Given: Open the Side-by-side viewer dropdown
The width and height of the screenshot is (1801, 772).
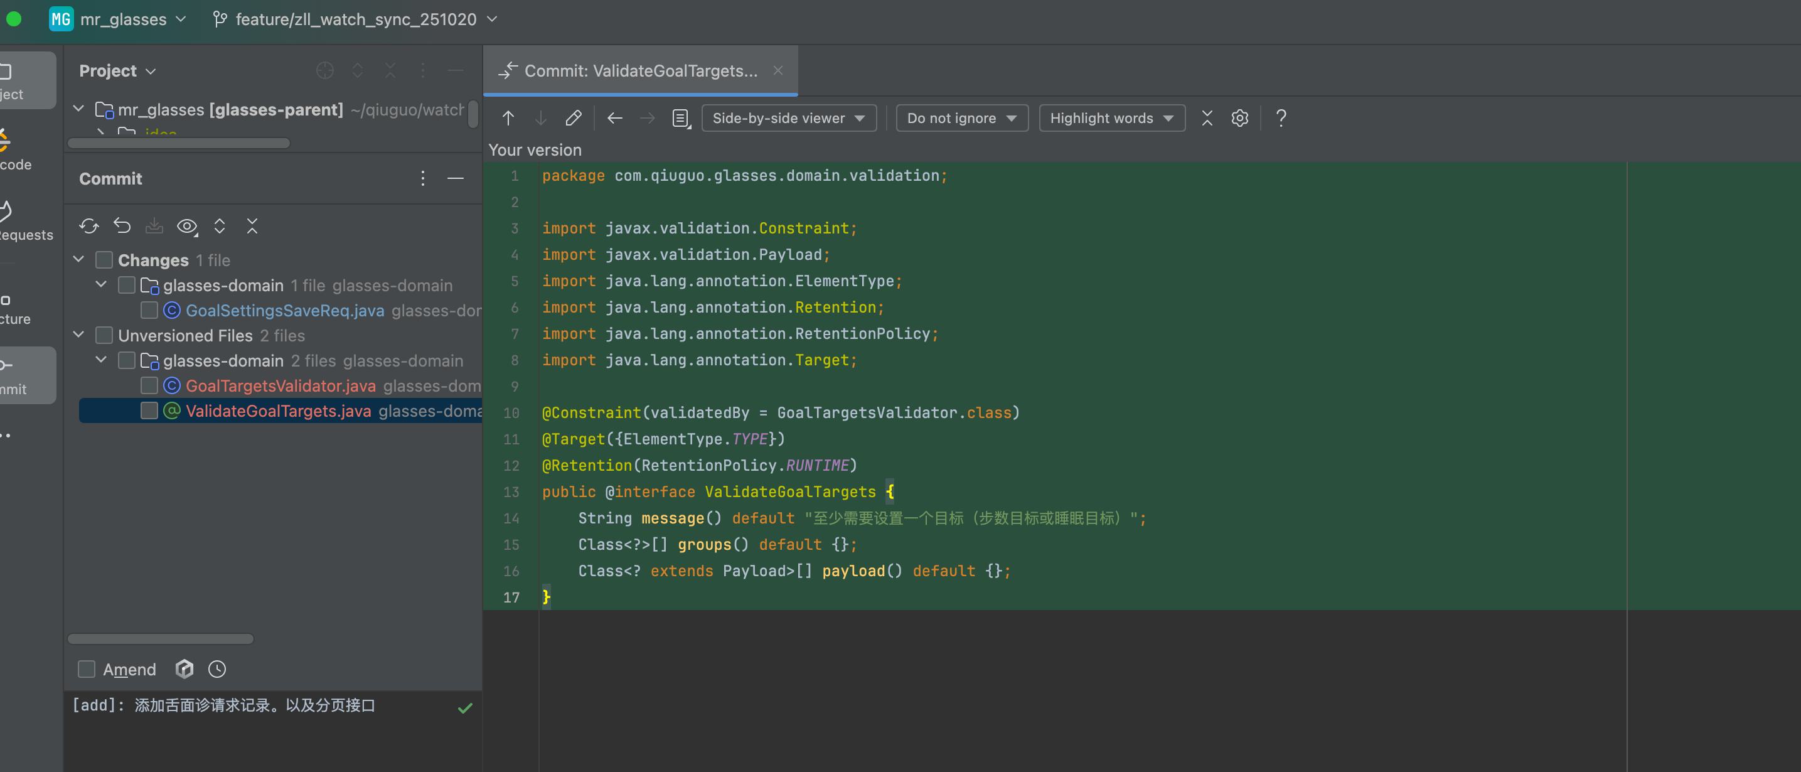Looking at the screenshot, I should click(x=788, y=118).
